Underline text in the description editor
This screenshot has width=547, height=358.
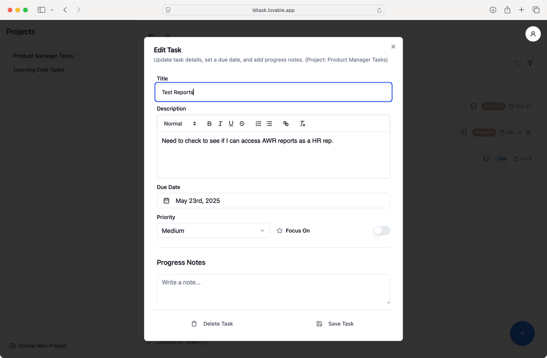tap(231, 123)
